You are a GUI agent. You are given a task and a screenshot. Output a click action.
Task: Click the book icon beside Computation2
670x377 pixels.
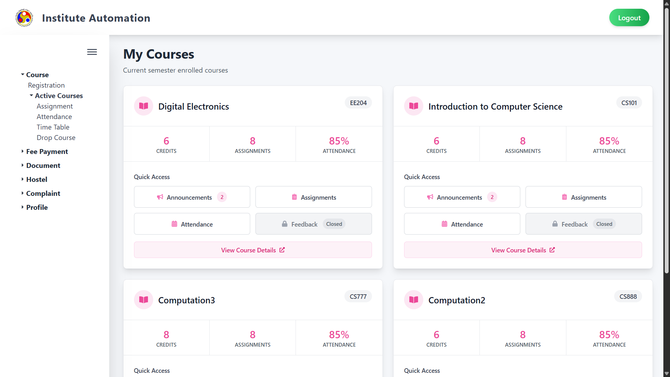pos(414,300)
